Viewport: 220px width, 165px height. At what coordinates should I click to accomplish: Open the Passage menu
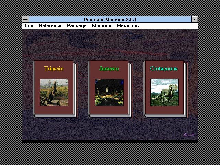[77, 26]
